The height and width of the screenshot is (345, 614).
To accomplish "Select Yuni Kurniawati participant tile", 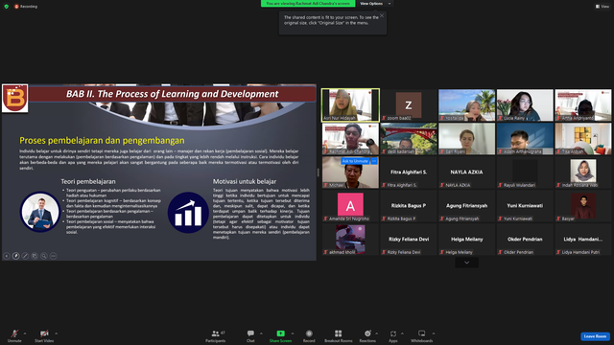I will tap(525, 206).
